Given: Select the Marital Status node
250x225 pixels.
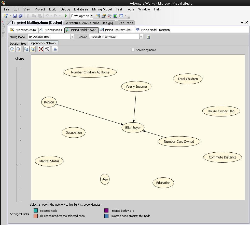Looking at the screenshot, I should click(x=49, y=161).
